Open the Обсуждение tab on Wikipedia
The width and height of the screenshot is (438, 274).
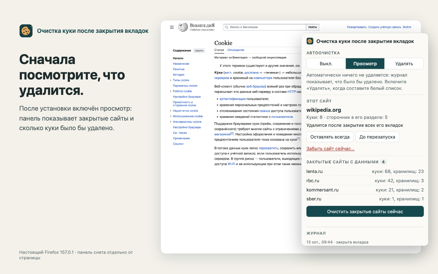pyautogui.click(x=236, y=50)
